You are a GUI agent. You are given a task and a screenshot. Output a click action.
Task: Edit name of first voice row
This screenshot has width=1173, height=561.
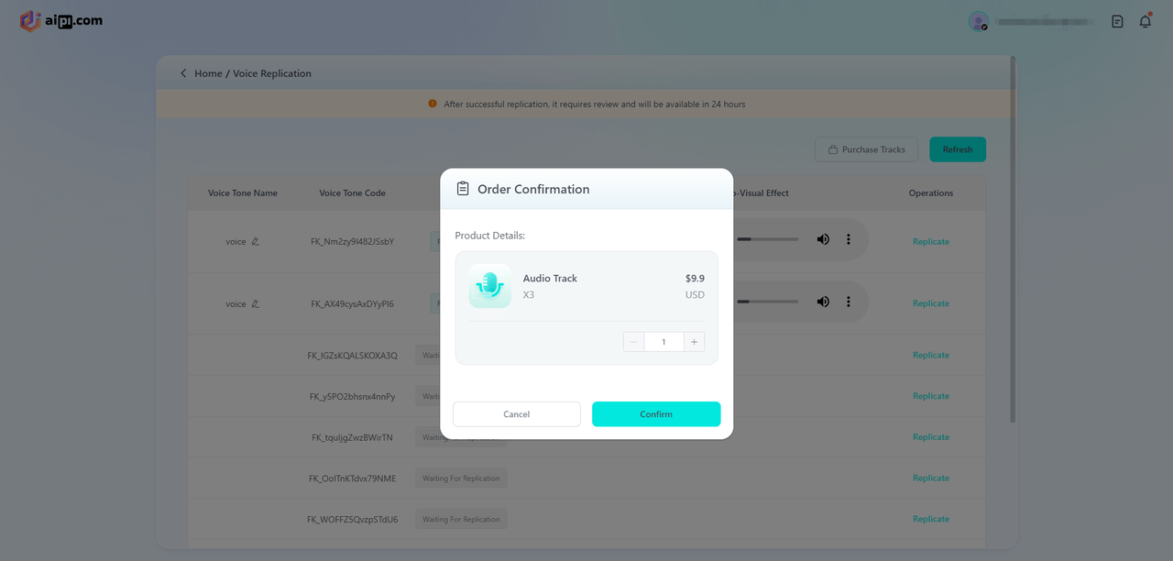pyautogui.click(x=256, y=241)
